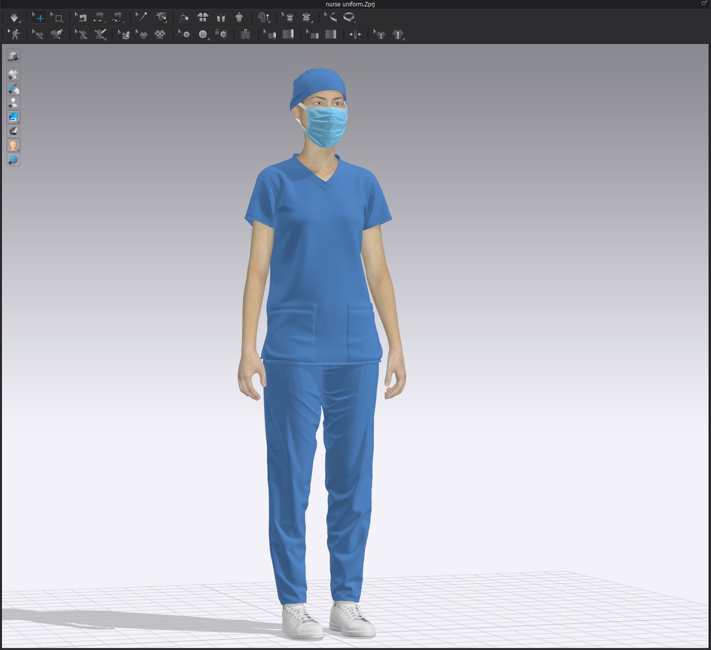Screen dimensions: 711x650
Task: Toggle 3D environment visibility via globe icon
Action: 13,160
